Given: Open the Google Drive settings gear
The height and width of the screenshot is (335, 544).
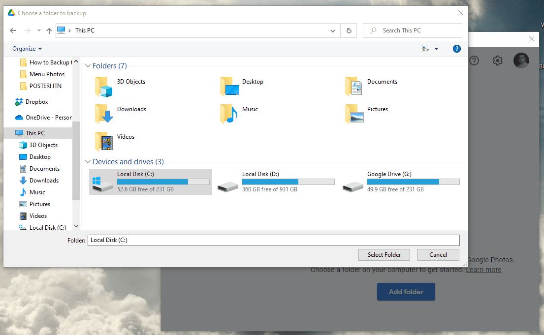Looking at the screenshot, I should point(498,61).
